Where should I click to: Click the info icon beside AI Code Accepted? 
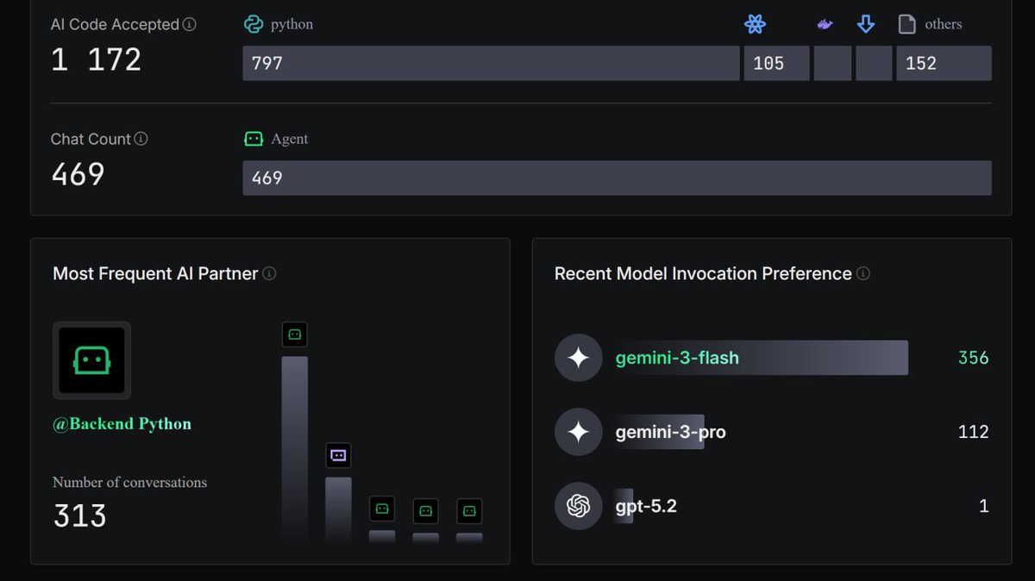coord(190,24)
